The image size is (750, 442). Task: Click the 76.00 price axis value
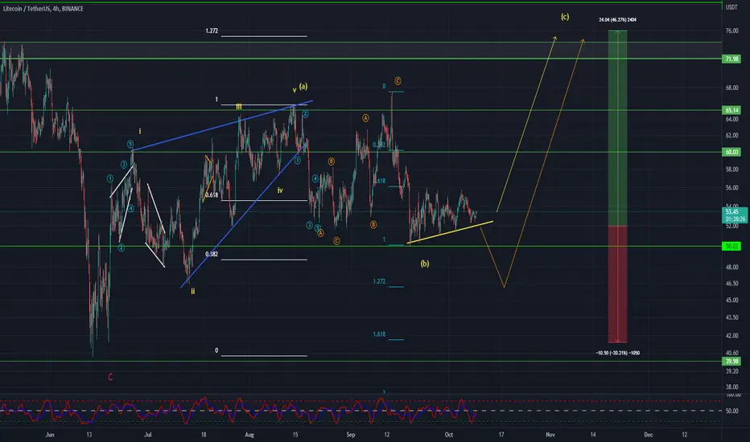tap(731, 31)
